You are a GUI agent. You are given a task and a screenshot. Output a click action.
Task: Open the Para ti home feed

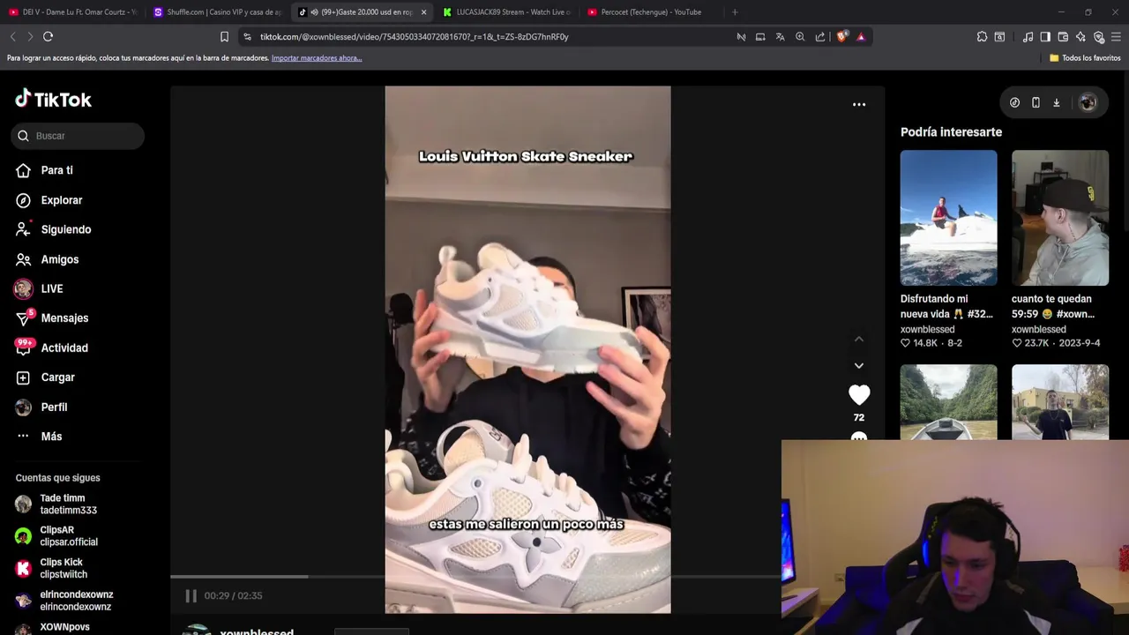44,170
